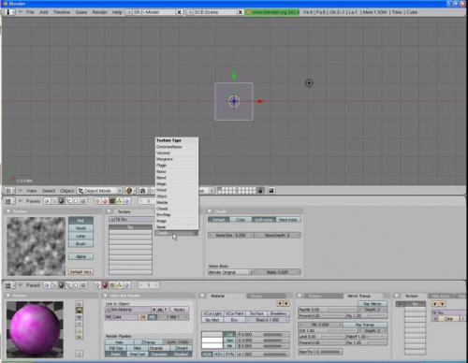Screen dimensions: 468x363
Task: Click the Clear button in Texture panel
Action: tap(448, 319)
